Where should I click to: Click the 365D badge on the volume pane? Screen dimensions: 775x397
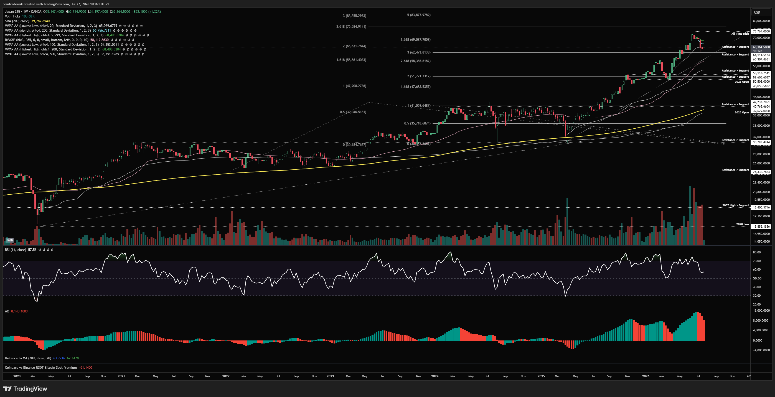pyautogui.click(x=10, y=240)
